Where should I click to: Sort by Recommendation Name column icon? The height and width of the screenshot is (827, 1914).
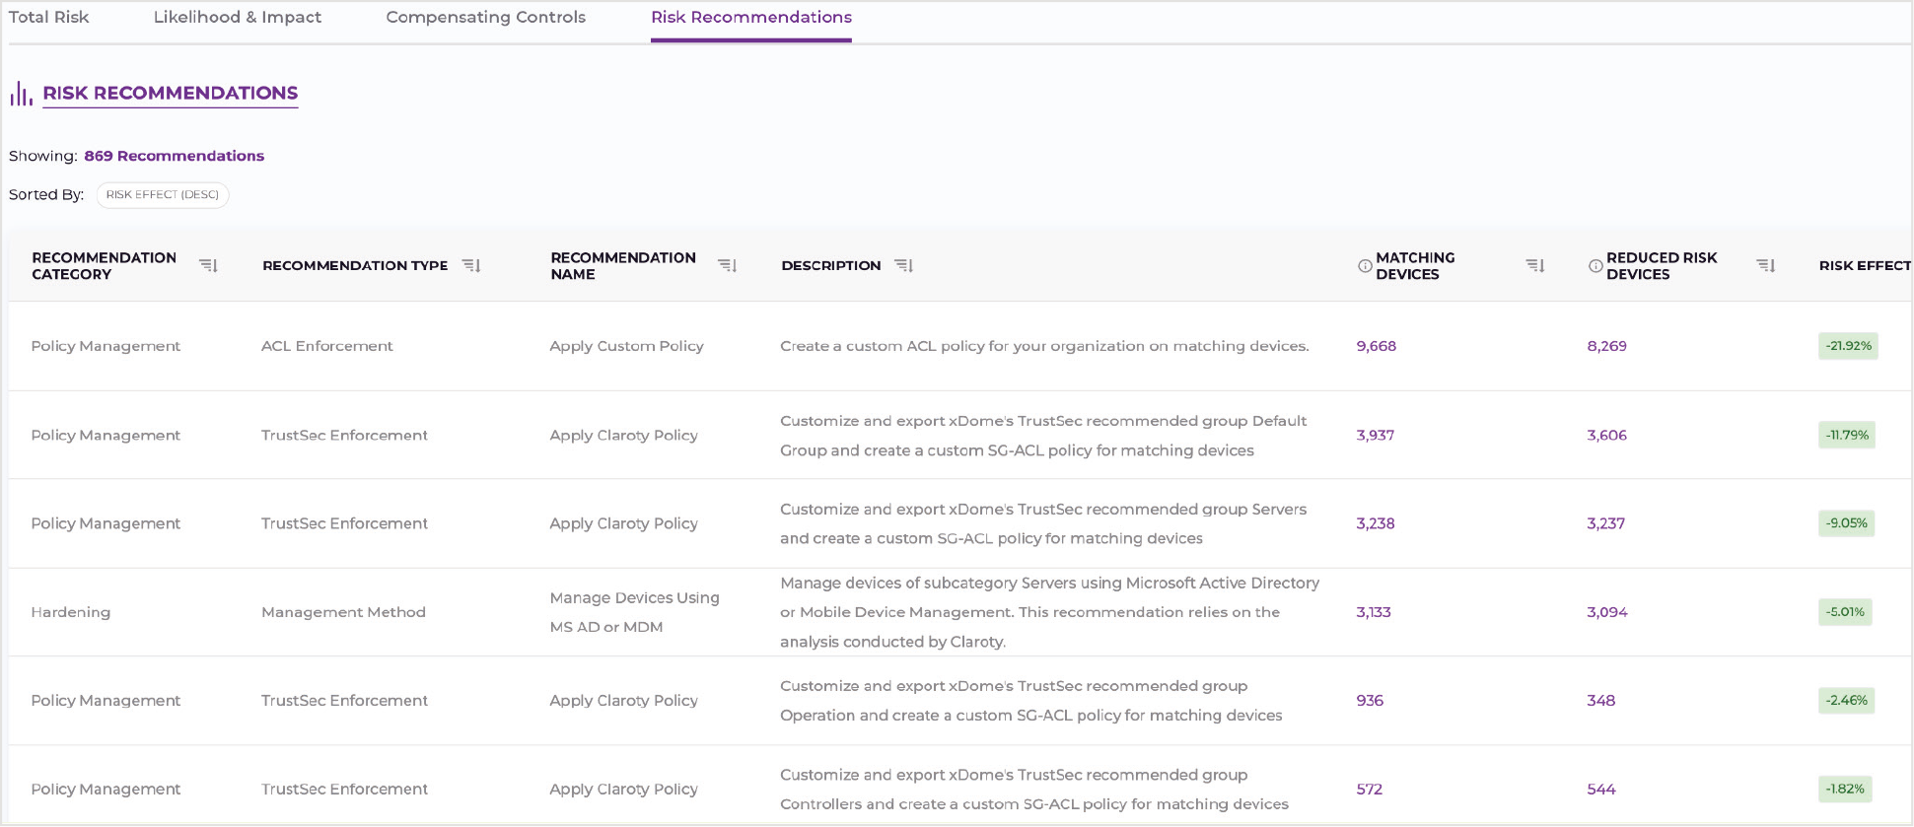point(728,265)
